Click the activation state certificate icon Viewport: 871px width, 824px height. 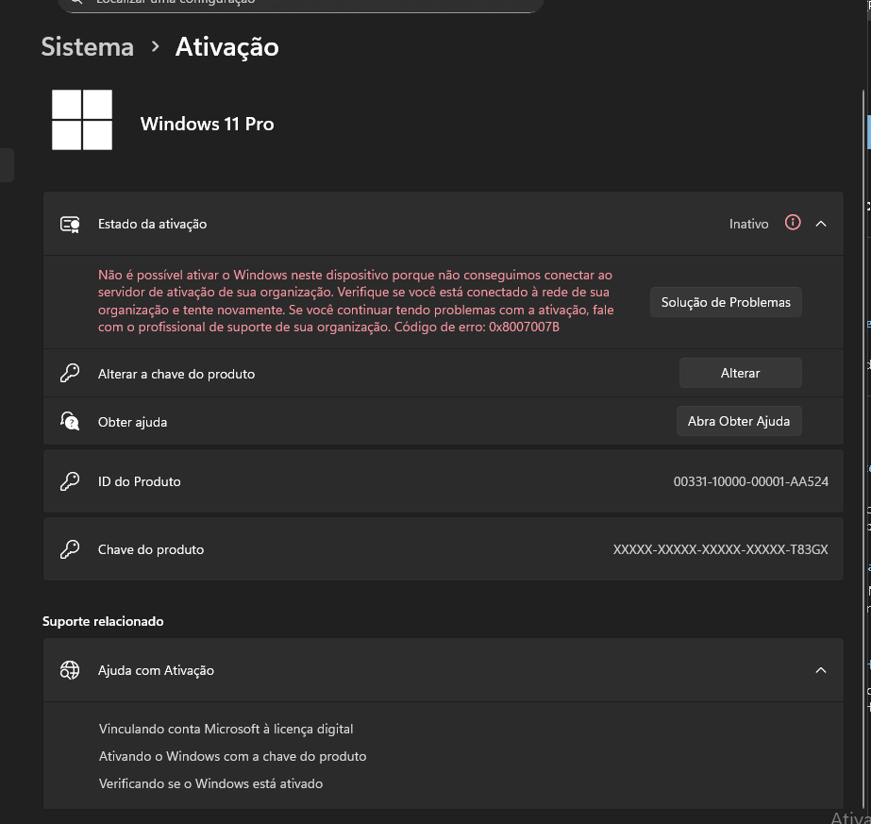click(x=70, y=225)
